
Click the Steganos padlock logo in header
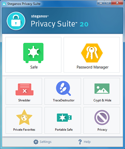(x=16, y=21)
